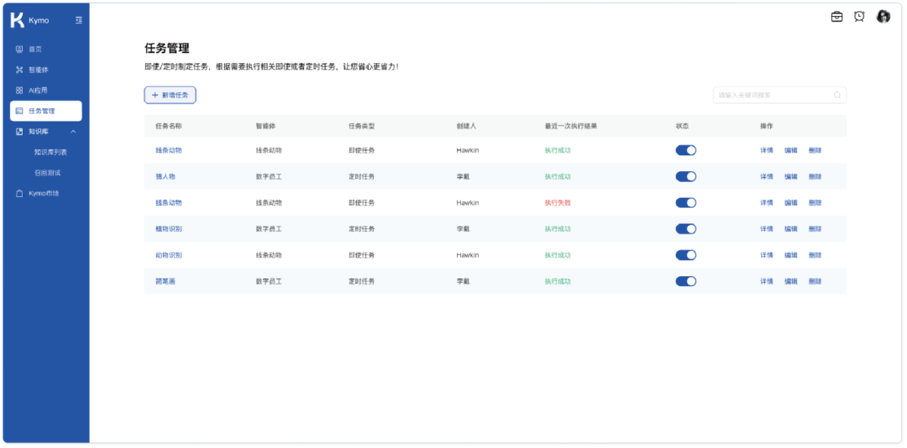Collapse the 知识库 submenu chevron
The height and width of the screenshot is (448, 907).
[73, 132]
